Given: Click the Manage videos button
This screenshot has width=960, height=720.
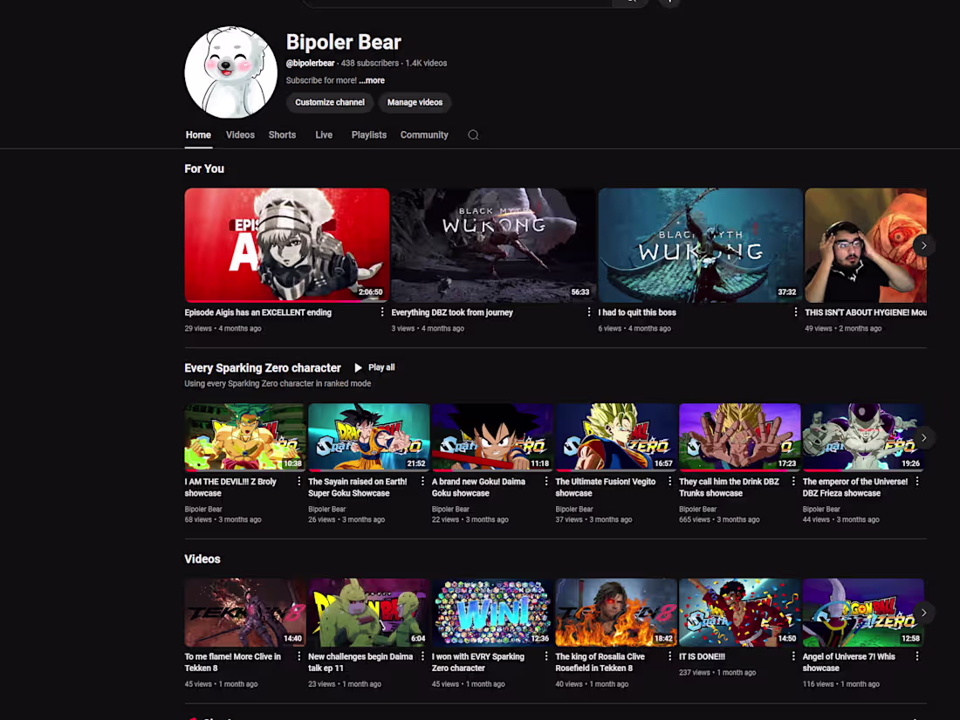Looking at the screenshot, I should [415, 102].
